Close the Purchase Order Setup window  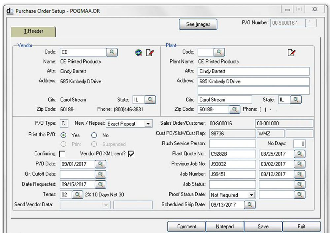pos(315,9)
